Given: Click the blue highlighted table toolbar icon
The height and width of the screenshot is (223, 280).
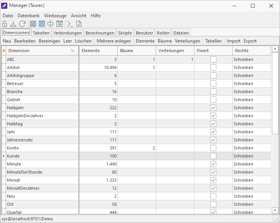Looking at the screenshot, I should pyautogui.click(x=42, y=24).
